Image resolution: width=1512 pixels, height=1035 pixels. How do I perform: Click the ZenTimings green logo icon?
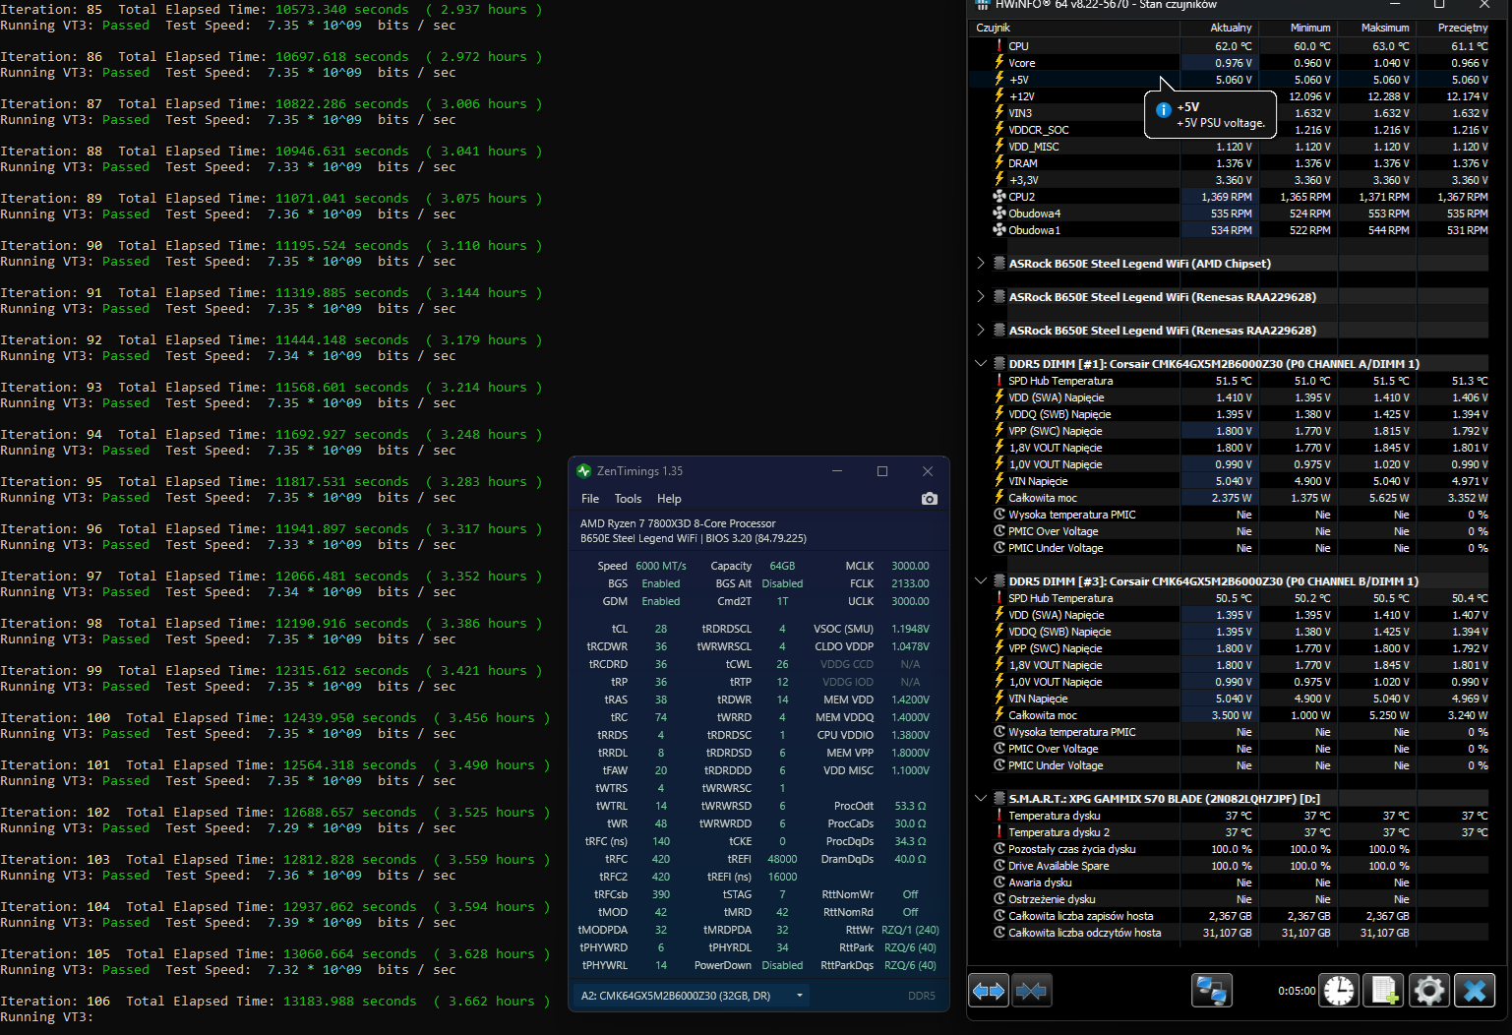click(x=584, y=471)
